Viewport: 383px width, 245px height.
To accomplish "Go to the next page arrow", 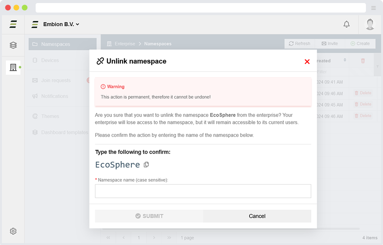I will (x=154, y=238).
